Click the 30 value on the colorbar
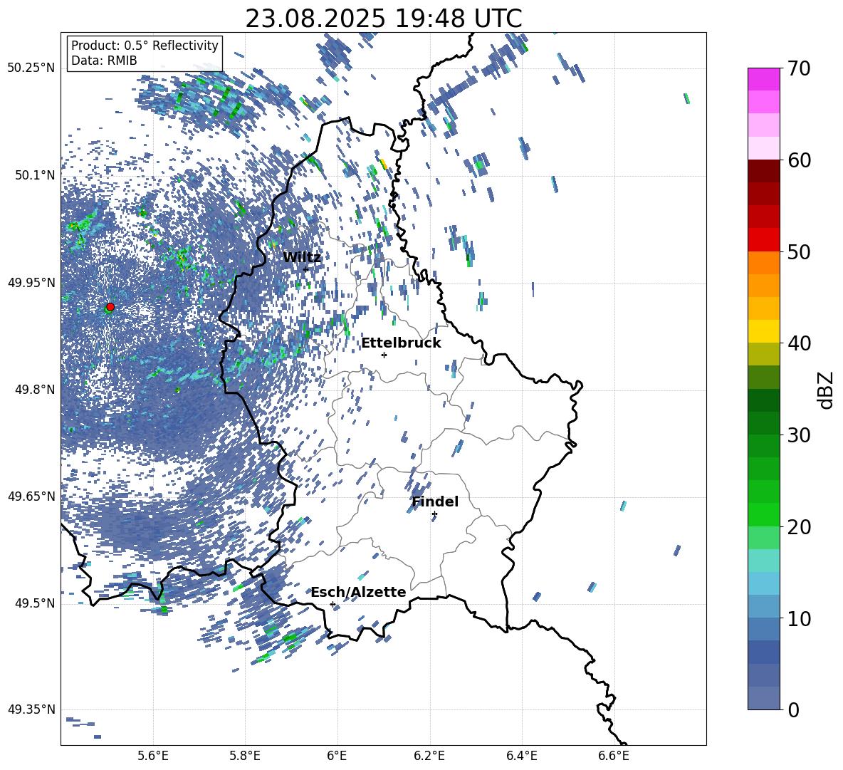Viewport: 843px width, 770px height. coord(799,435)
